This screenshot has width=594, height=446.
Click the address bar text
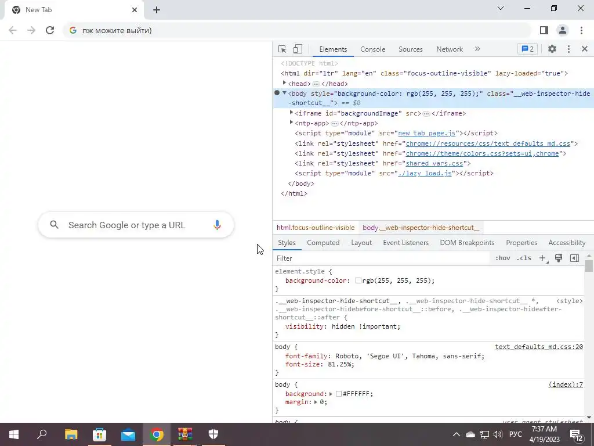point(117,30)
